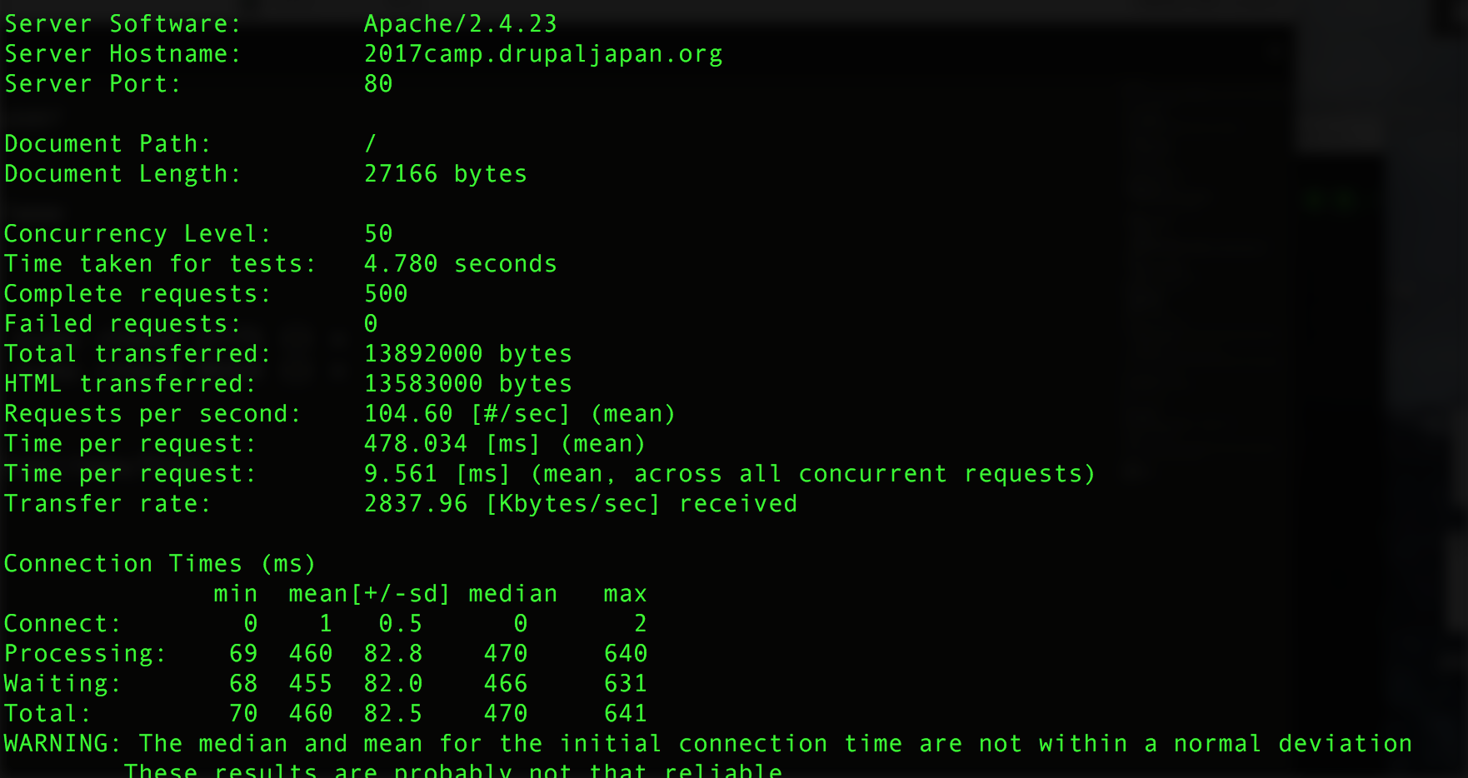Click the Total row max value 641
1468x778 pixels.
coord(626,714)
